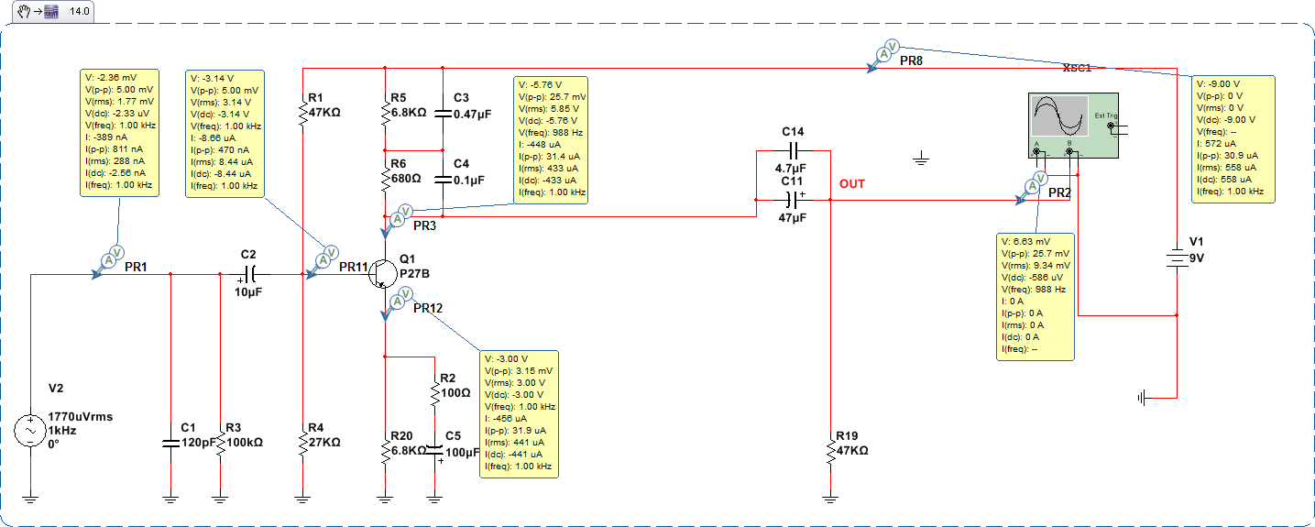Select resistor R5 6.8KΩ symbol

385,114
